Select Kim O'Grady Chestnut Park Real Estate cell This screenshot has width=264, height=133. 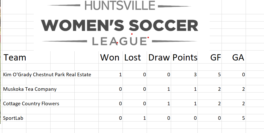(x=47, y=74)
